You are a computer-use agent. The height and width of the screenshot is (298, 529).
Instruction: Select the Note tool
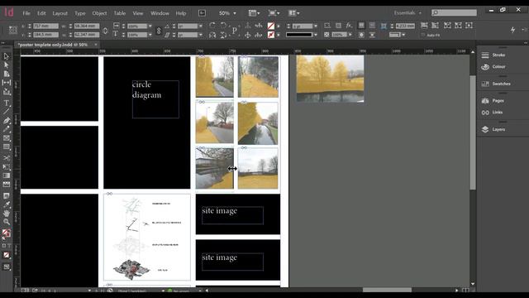tap(6, 195)
